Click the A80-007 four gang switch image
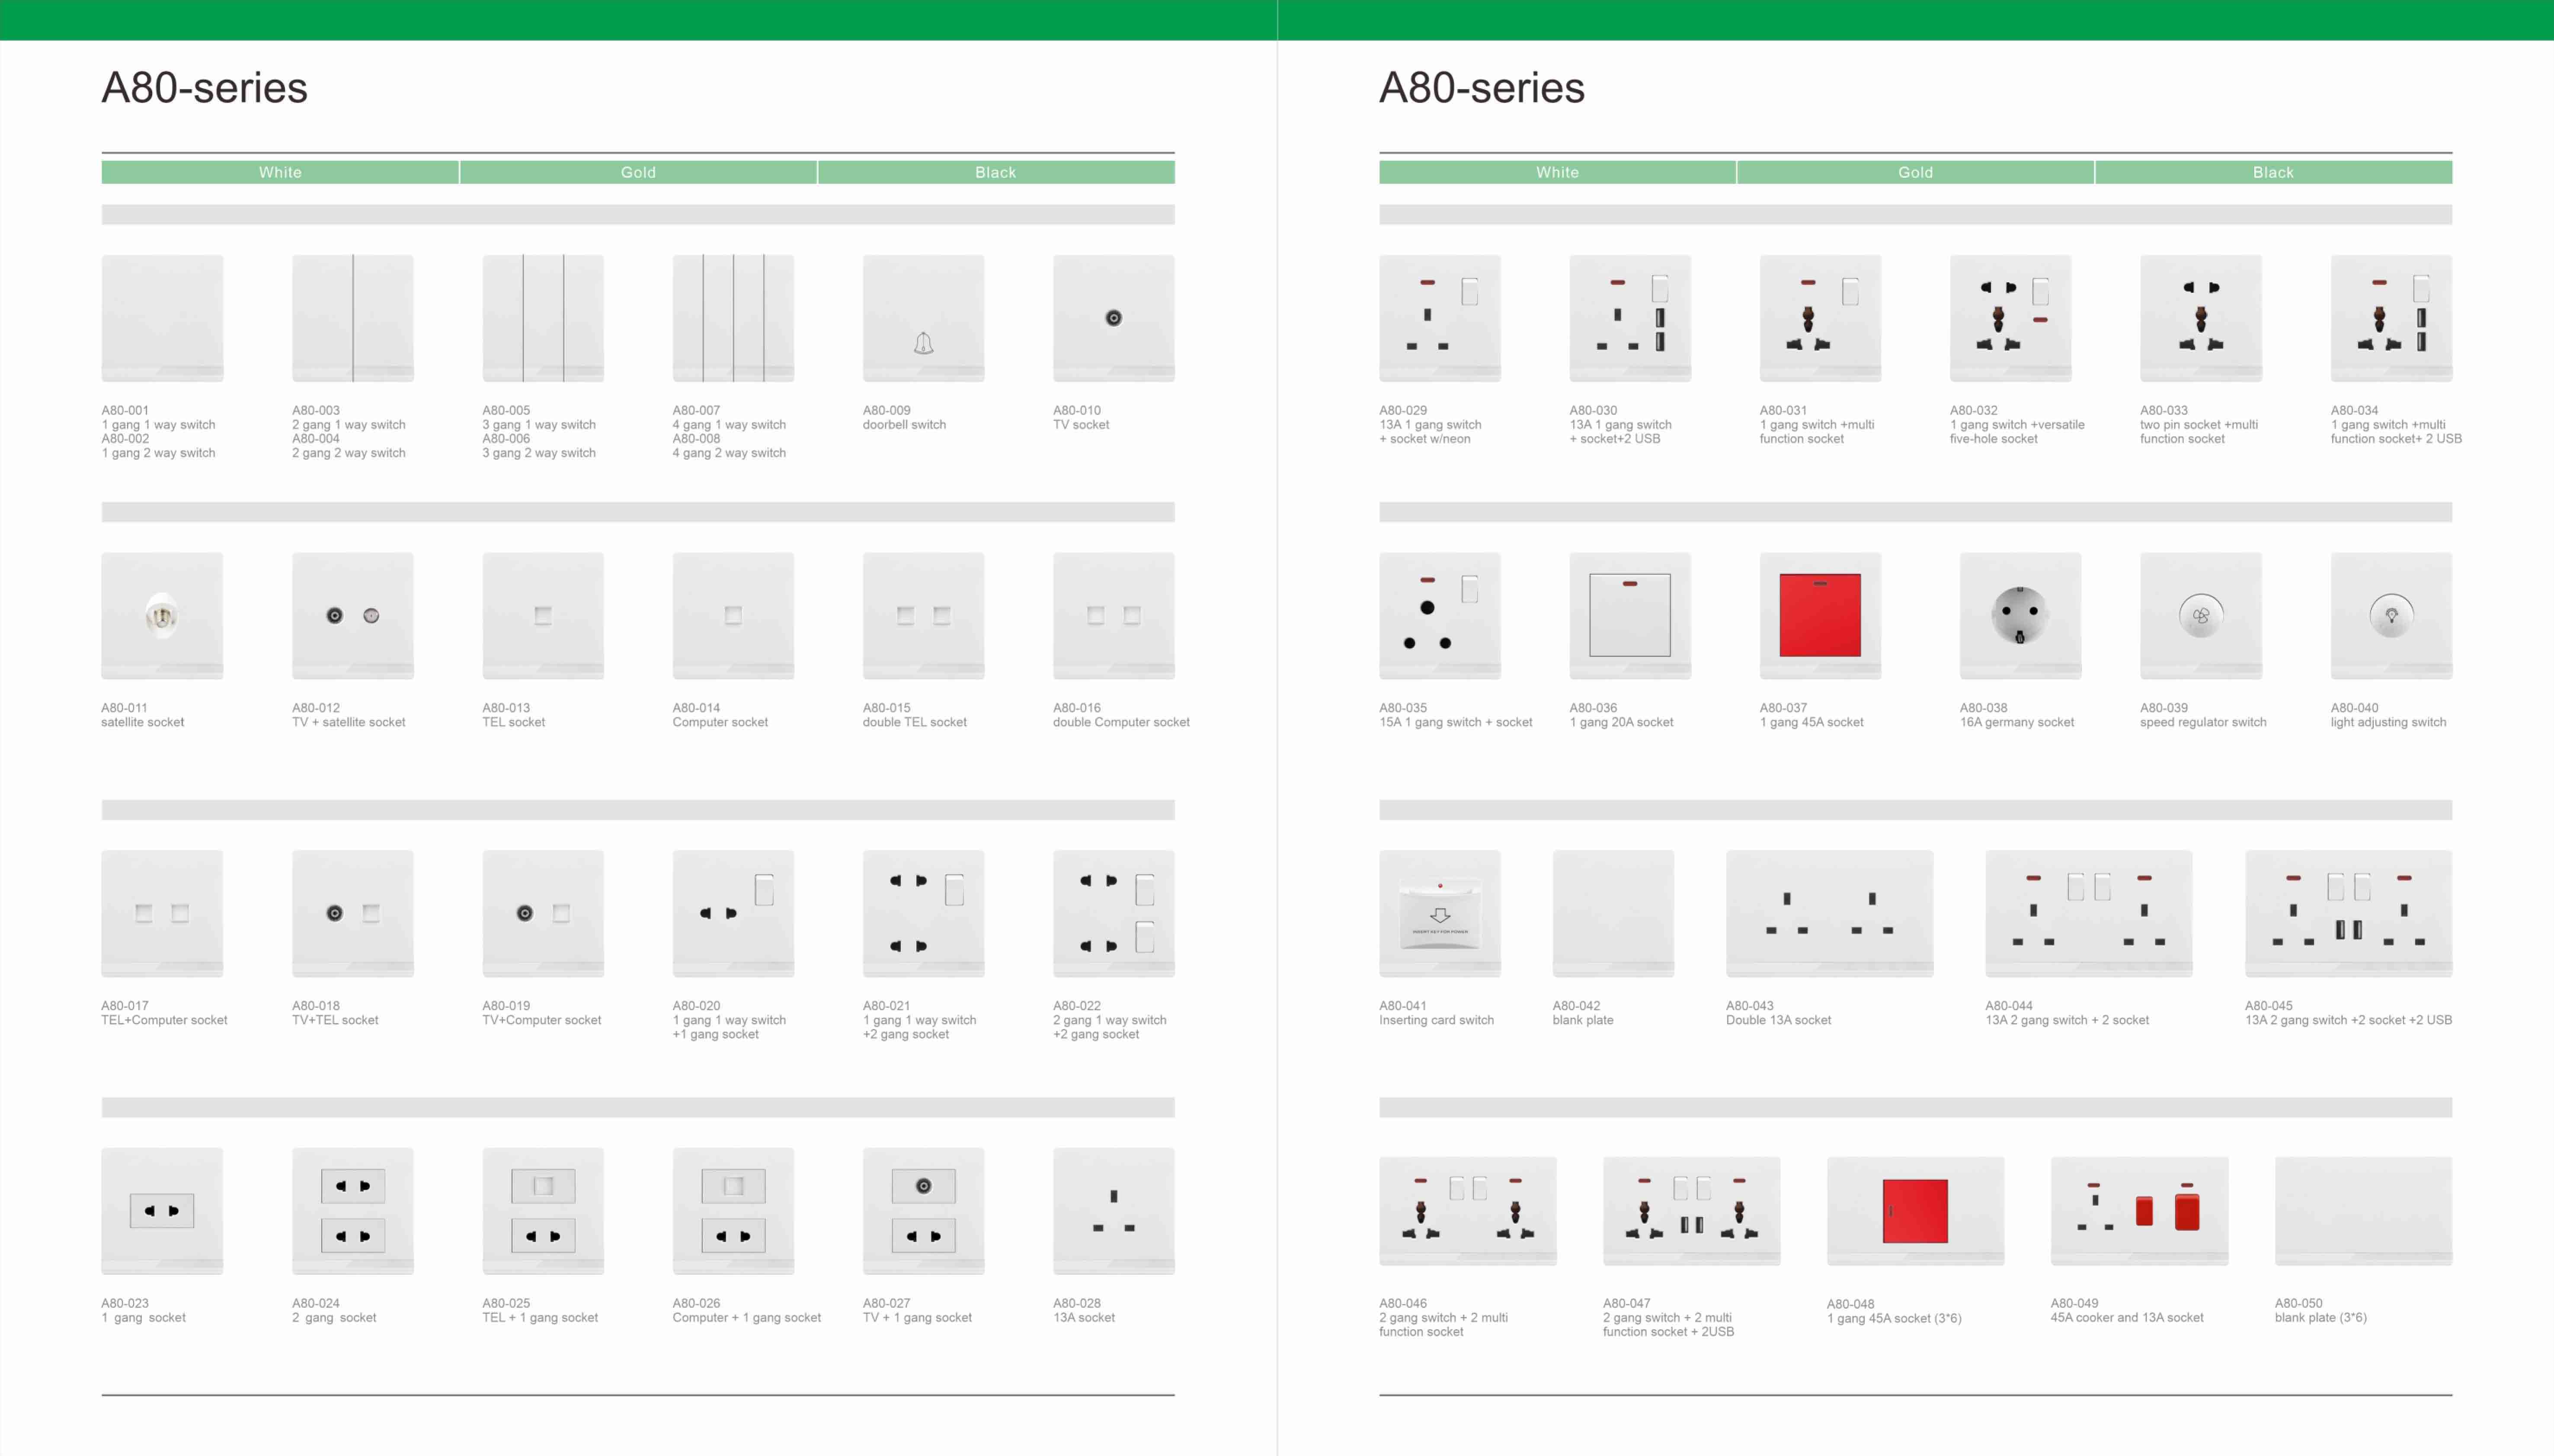Image resolution: width=2554 pixels, height=1456 pixels. point(733,318)
